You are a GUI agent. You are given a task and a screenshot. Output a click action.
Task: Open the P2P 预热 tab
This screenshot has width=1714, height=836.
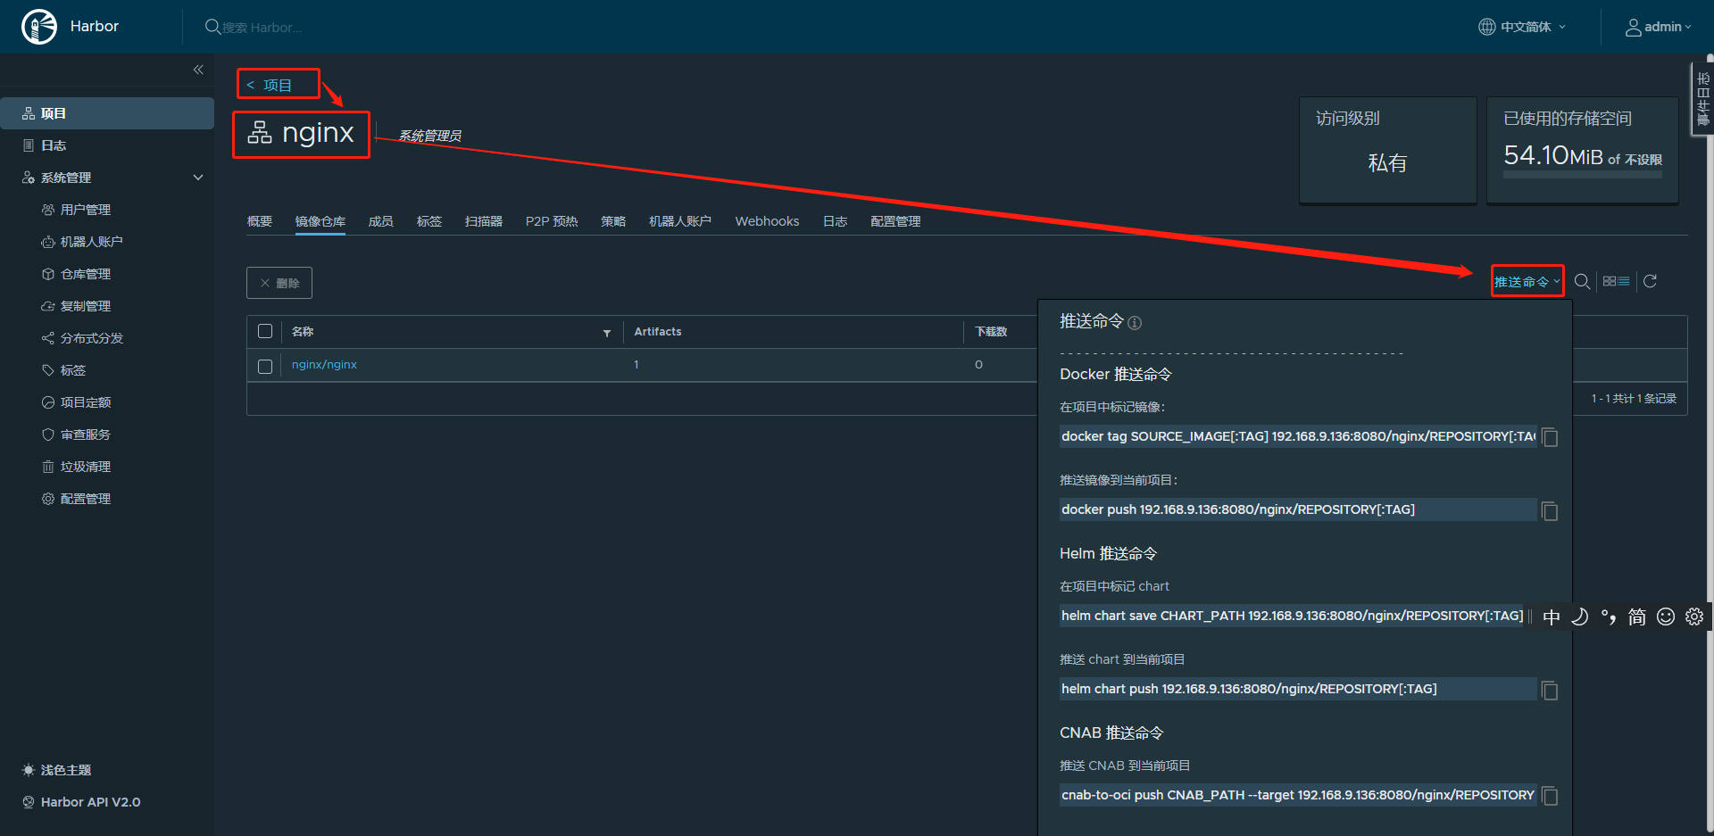(x=552, y=221)
